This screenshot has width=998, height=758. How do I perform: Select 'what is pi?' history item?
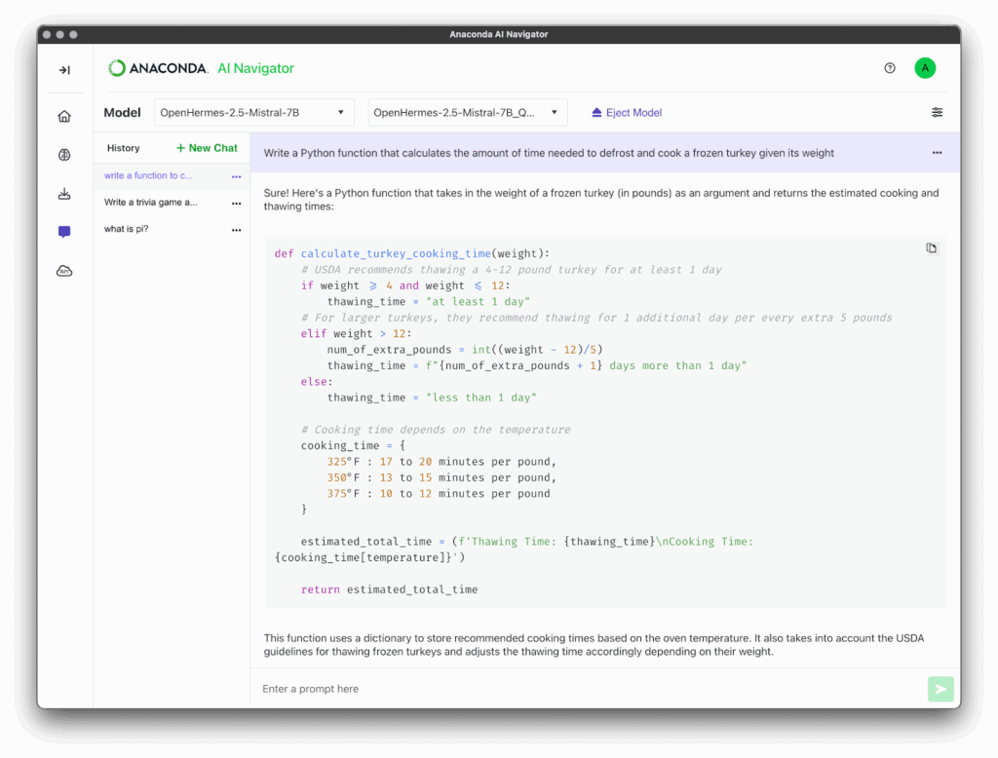pyautogui.click(x=126, y=229)
